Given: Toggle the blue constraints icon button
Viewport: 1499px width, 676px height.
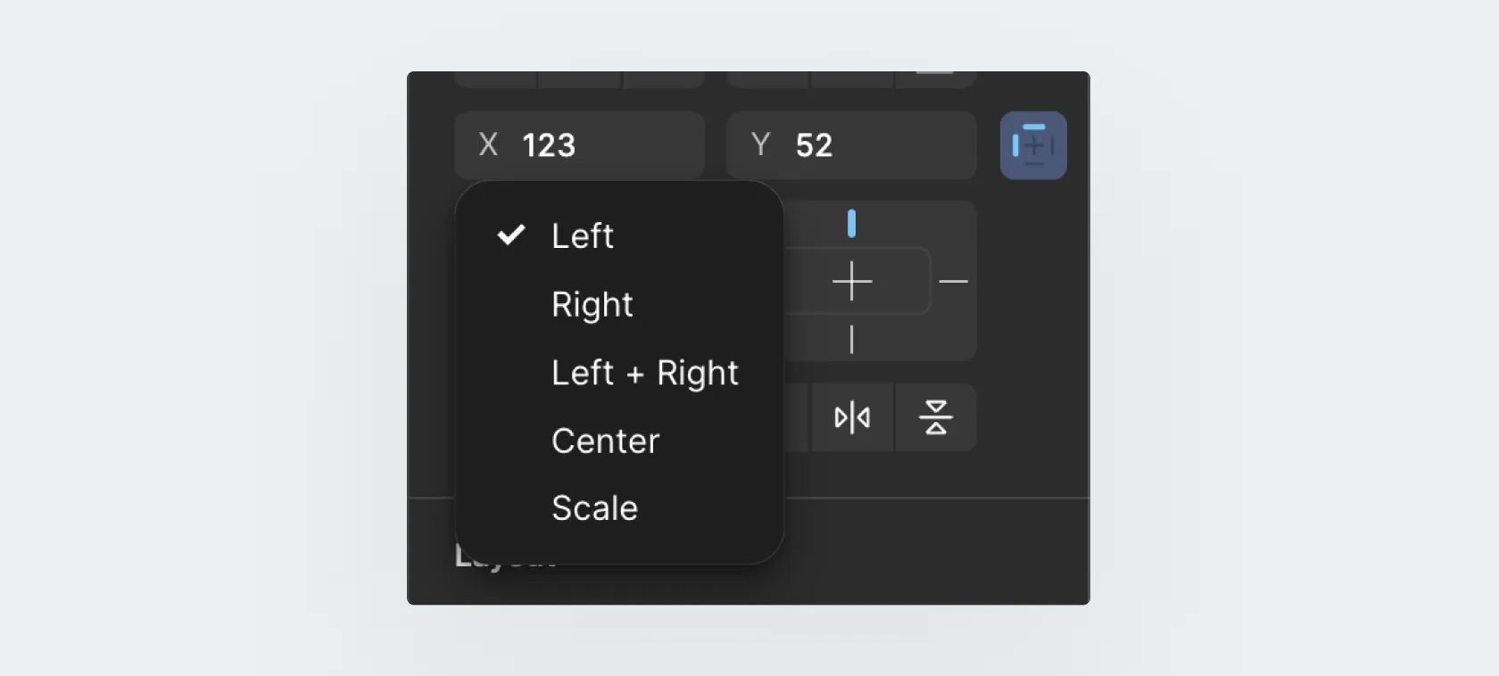Looking at the screenshot, I should [1033, 145].
